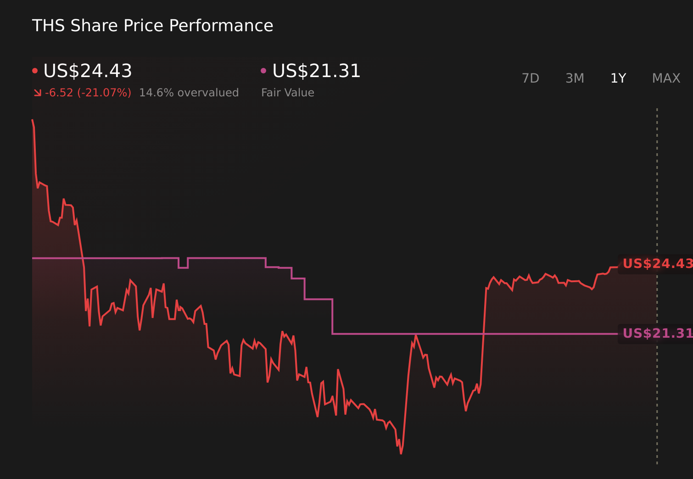Expand the Fair Value details
693x479 pixels.
point(315,71)
